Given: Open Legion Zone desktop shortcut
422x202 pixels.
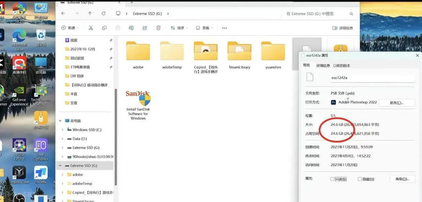Looking at the screenshot, I should pos(19,175).
